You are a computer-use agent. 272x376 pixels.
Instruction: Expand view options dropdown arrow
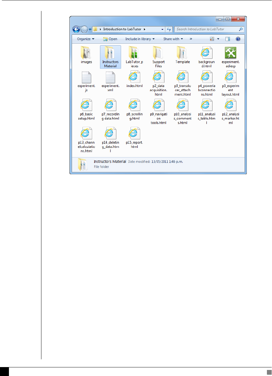tap(218, 39)
